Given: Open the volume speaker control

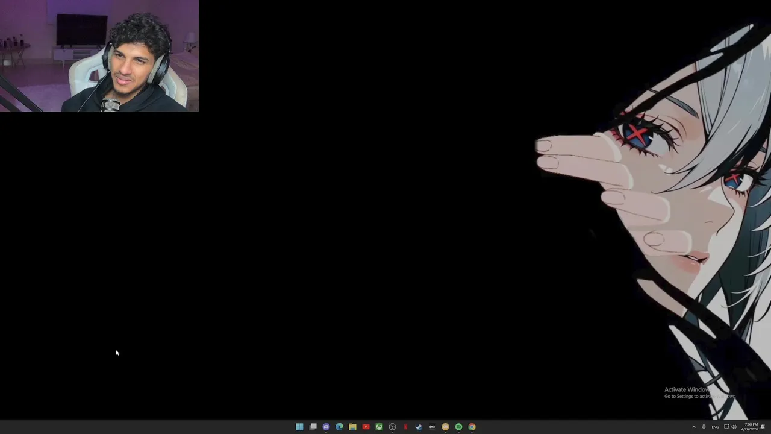Looking at the screenshot, I should click(x=734, y=427).
